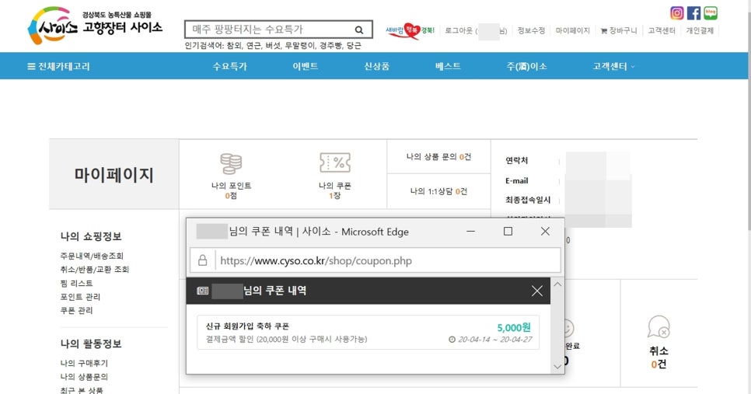751x394 pixels.
Task: Open the 주(酒)이소 menu
Action: (527, 67)
